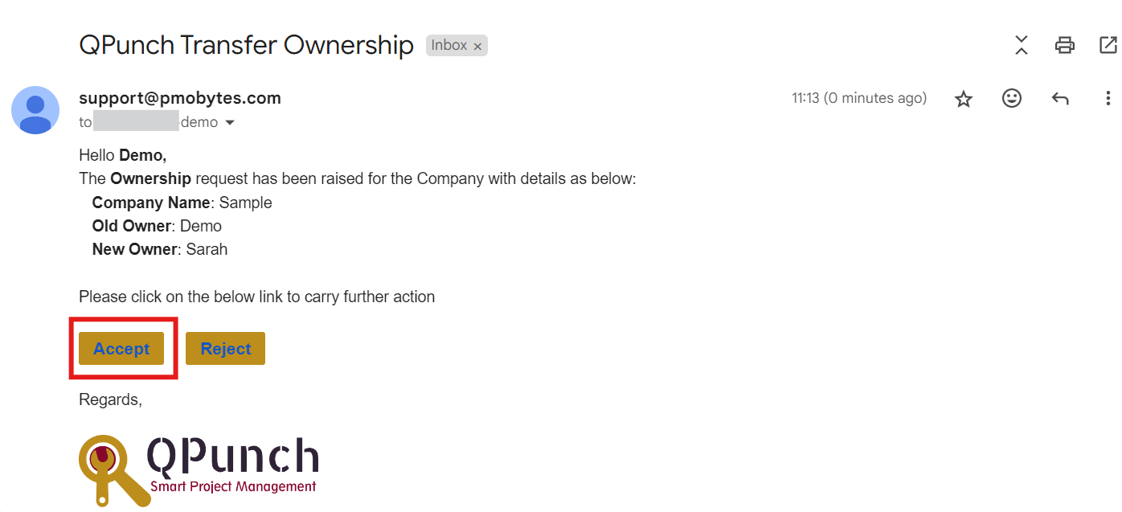Star this email from support@pmobytes.com
Screen dimensions: 1122x512
964,99
